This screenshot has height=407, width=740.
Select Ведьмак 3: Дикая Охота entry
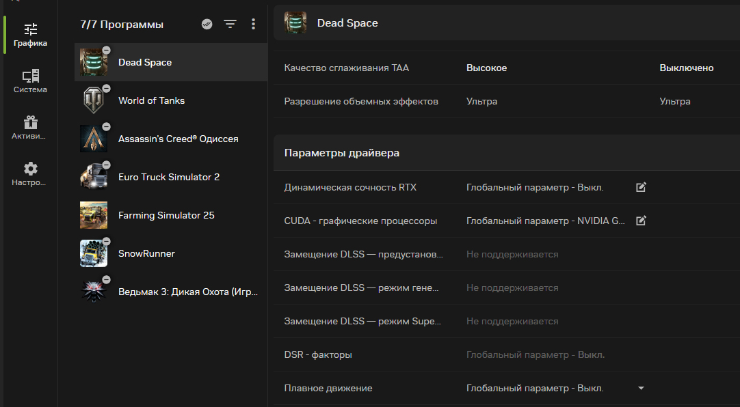click(188, 292)
